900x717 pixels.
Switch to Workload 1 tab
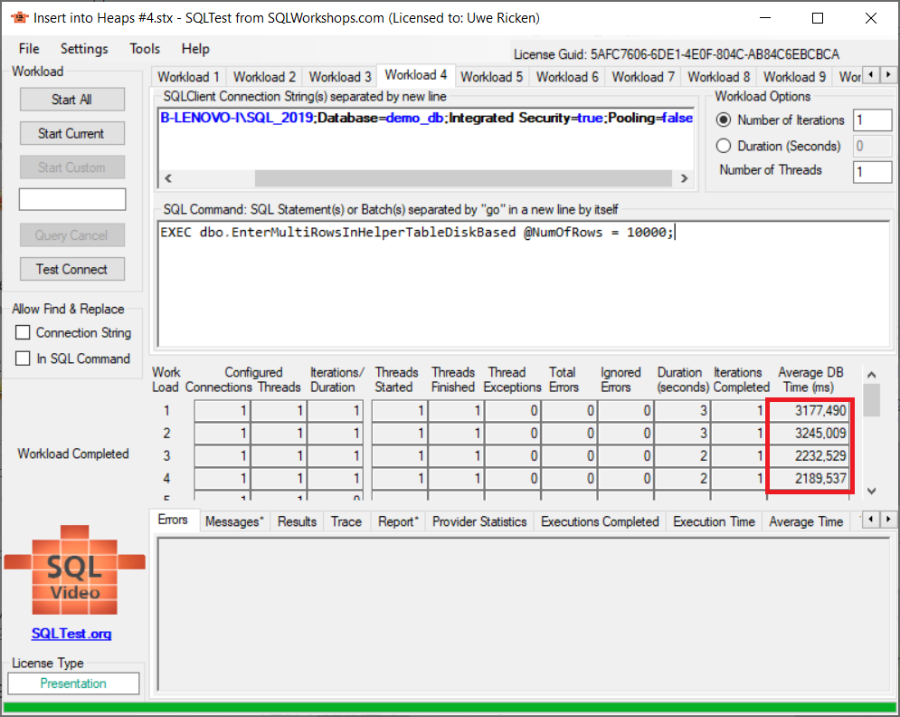click(188, 77)
